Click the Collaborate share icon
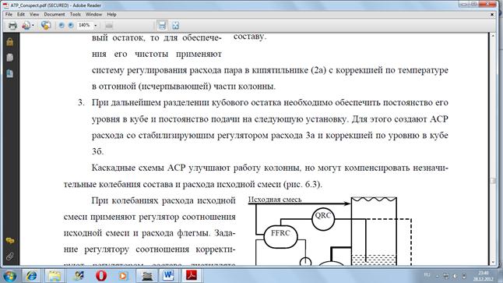The height and width of the screenshot is (283, 503). (x=46, y=26)
